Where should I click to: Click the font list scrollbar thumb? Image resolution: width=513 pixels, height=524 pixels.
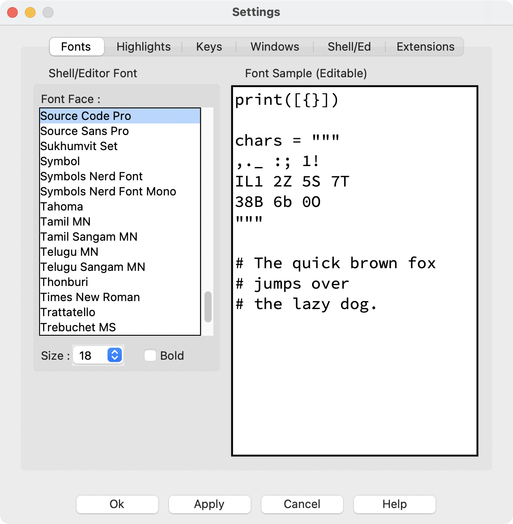coord(207,306)
